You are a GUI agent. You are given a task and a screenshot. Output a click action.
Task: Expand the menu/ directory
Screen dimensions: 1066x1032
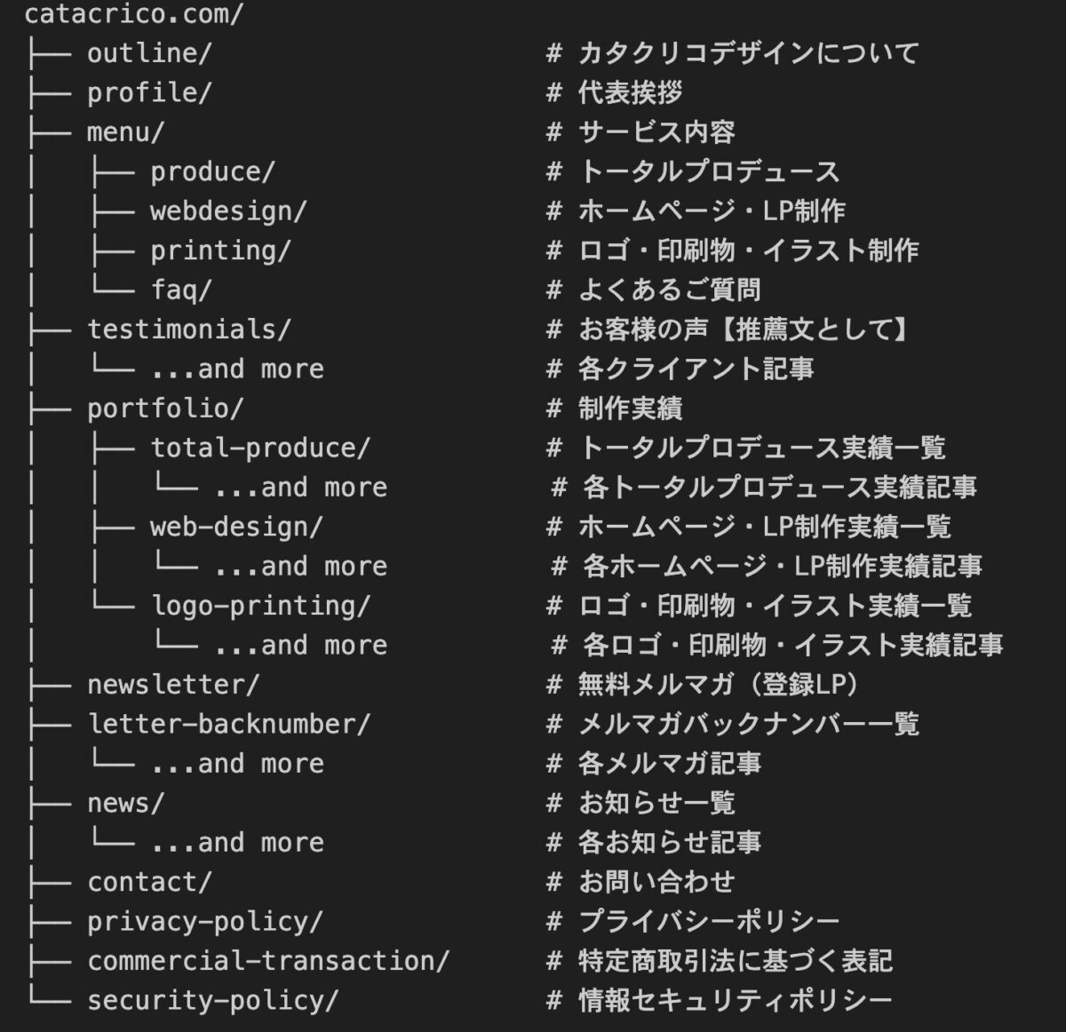[x=125, y=132]
